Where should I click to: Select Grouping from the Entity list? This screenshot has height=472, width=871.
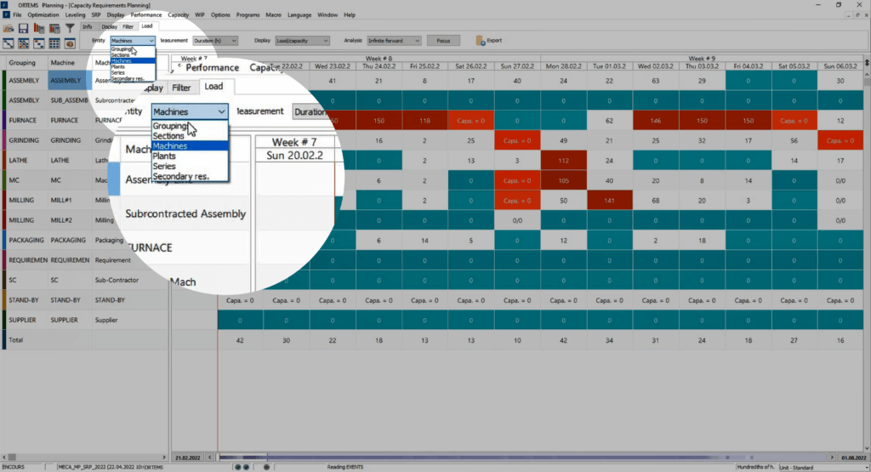(x=122, y=49)
